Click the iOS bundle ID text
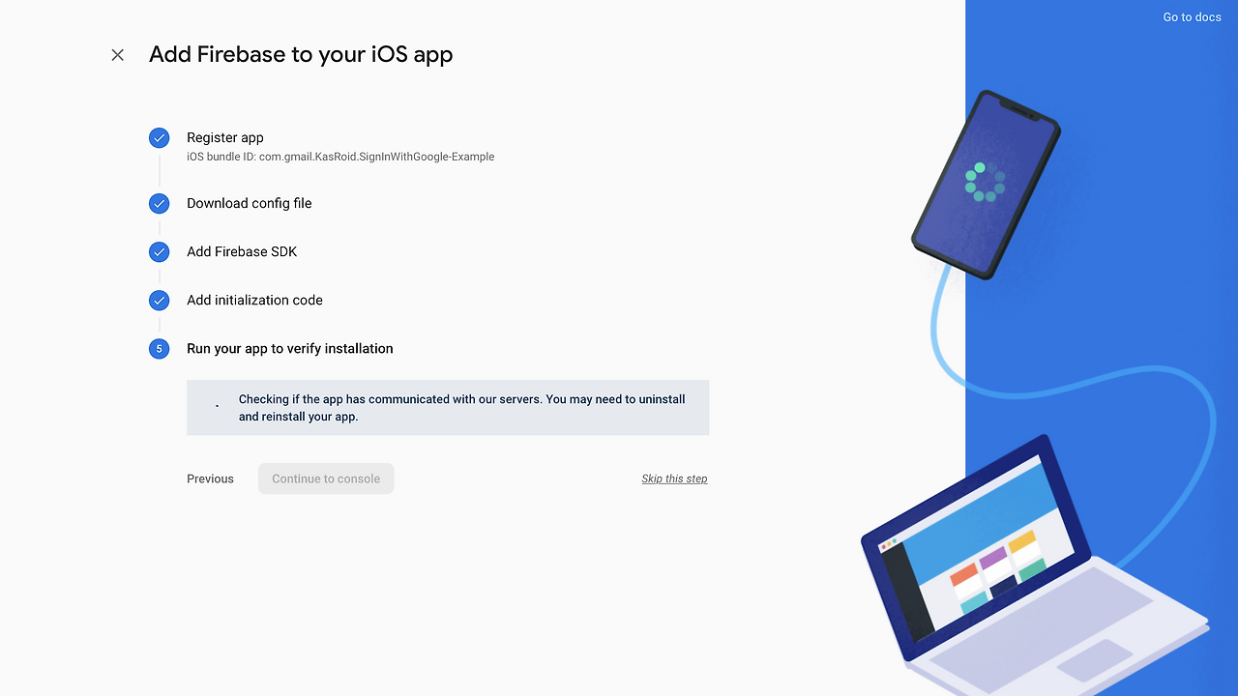The image size is (1238, 696). tap(340, 157)
